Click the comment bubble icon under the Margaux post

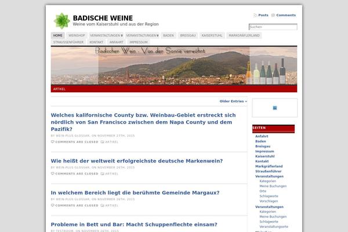[x=53, y=205]
